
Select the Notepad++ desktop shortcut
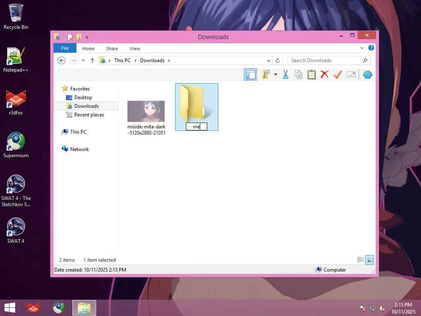point(16,60)
